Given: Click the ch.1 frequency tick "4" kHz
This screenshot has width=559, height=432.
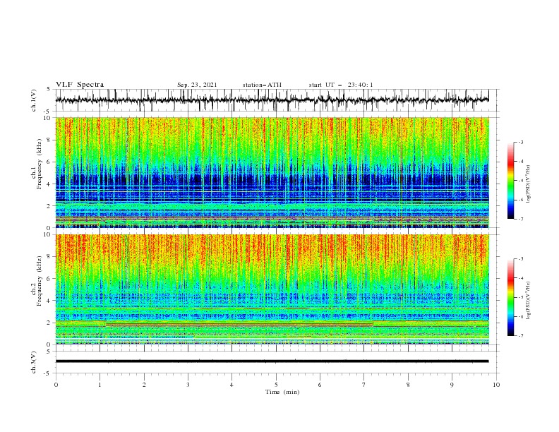Looking at the screenshot, I should 50,184.
